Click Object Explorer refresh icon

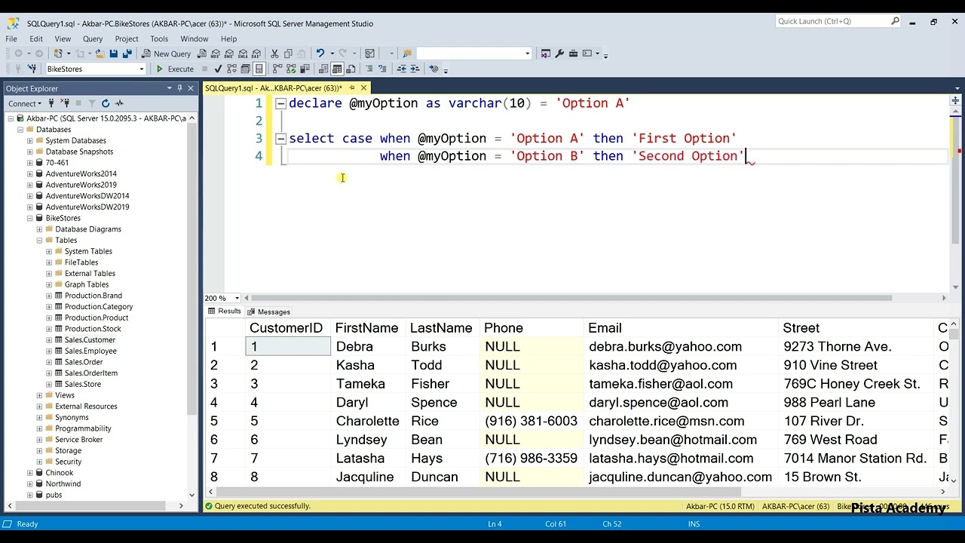[x=106, y=103]
